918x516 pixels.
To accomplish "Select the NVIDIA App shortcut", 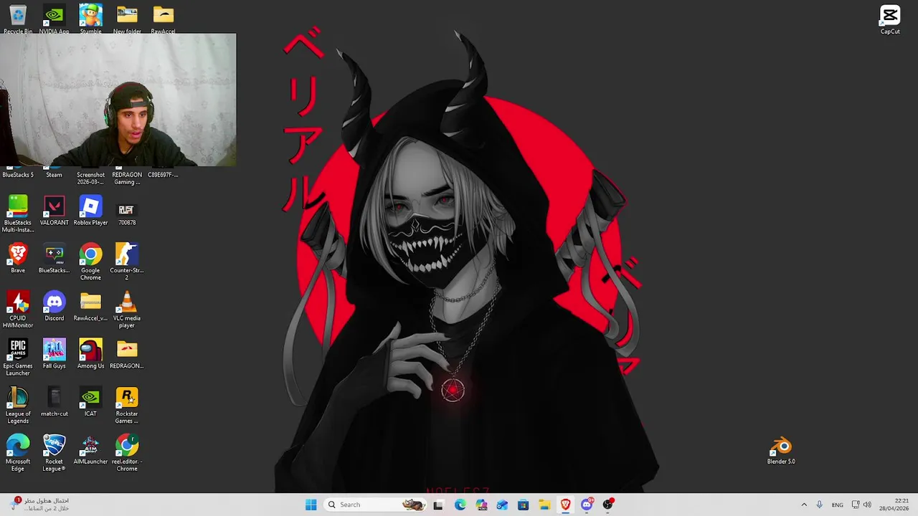I will point(54,19).
